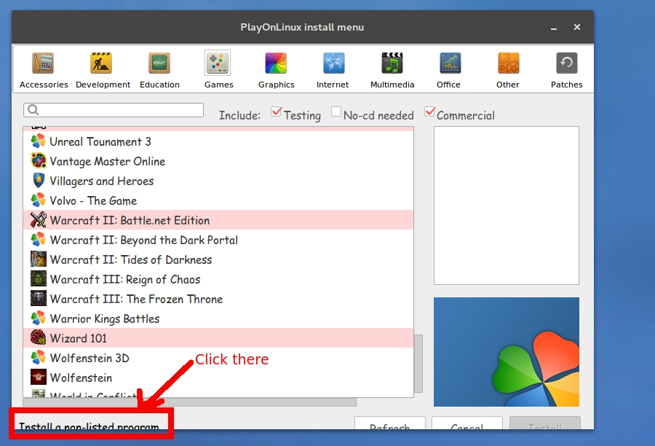Click the Unreal Tounament 3 clover icon
The image size is (655, 446).
38,141
